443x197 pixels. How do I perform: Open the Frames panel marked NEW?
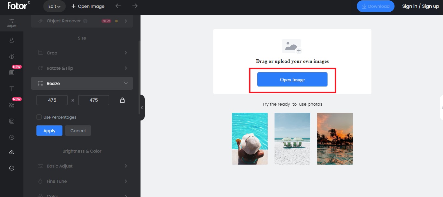tap(12, 72)
